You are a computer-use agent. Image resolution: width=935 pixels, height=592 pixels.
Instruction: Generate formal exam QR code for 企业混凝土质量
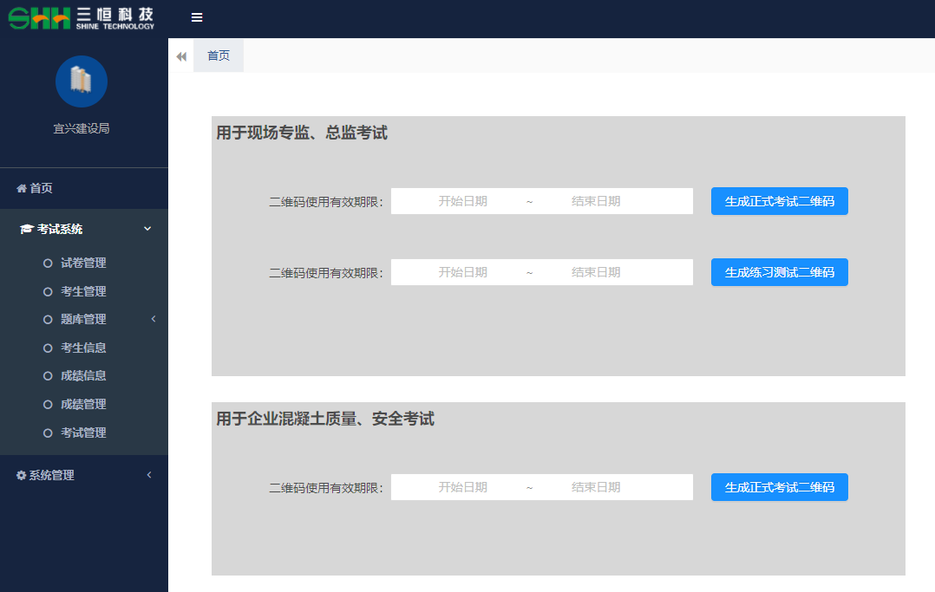pos(779,487)
